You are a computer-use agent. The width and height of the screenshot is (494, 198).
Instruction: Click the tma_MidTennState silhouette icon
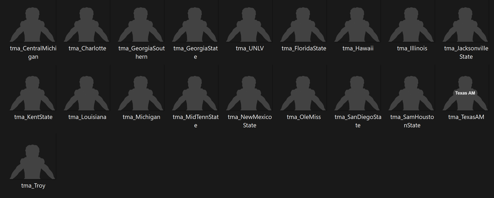point(195,93)
